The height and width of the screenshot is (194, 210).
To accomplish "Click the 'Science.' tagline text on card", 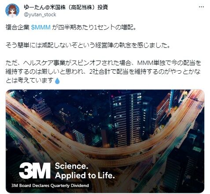I will pyautogui.click(x=71, y=166).
